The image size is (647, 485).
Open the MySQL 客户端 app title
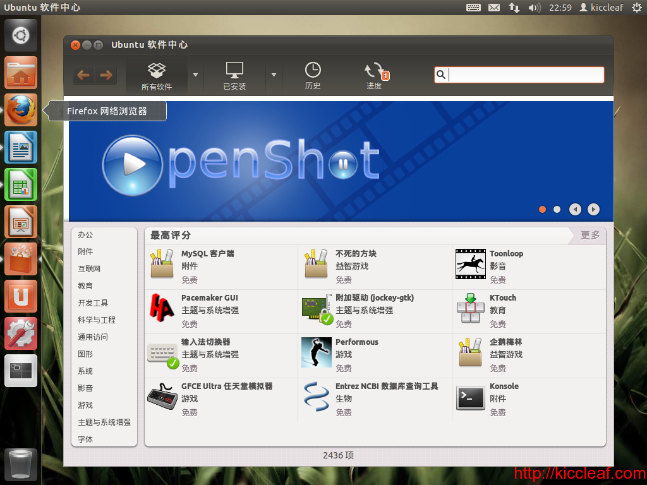click(207, 254)
